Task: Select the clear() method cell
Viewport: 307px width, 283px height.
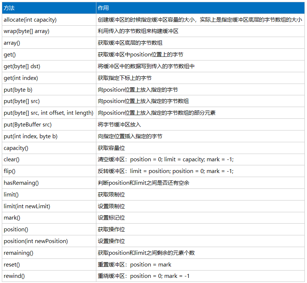Action: (x=49, y=159)
